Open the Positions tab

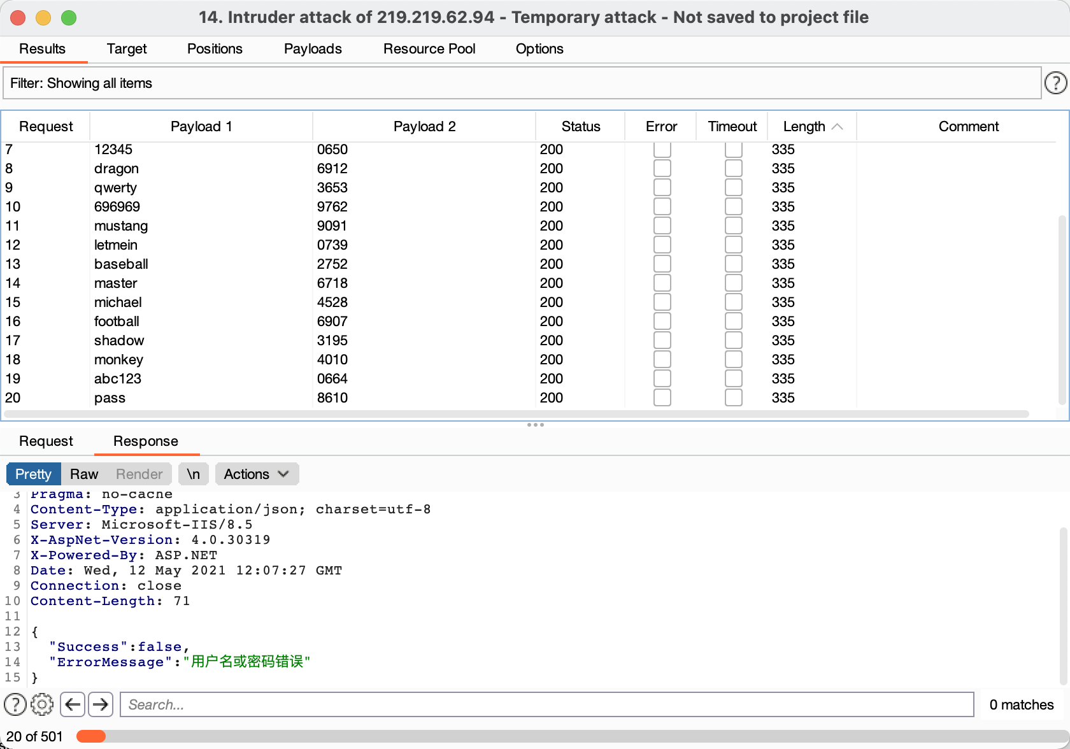pyautogui.click(x=215, y=49)
